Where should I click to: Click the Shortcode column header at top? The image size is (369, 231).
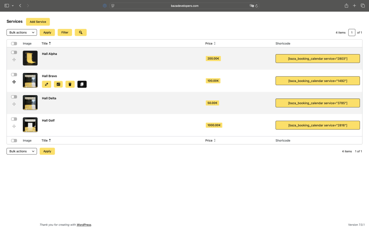pos(283,43)
